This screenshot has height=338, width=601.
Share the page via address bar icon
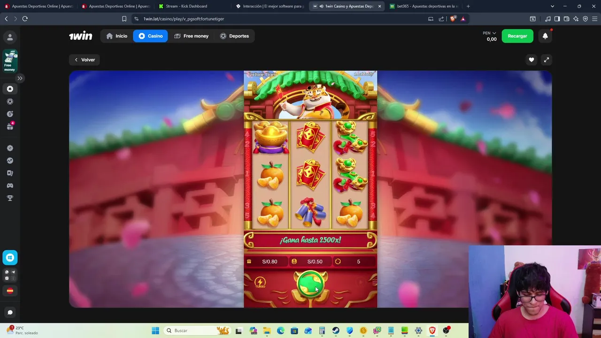[x=441, y=19]
